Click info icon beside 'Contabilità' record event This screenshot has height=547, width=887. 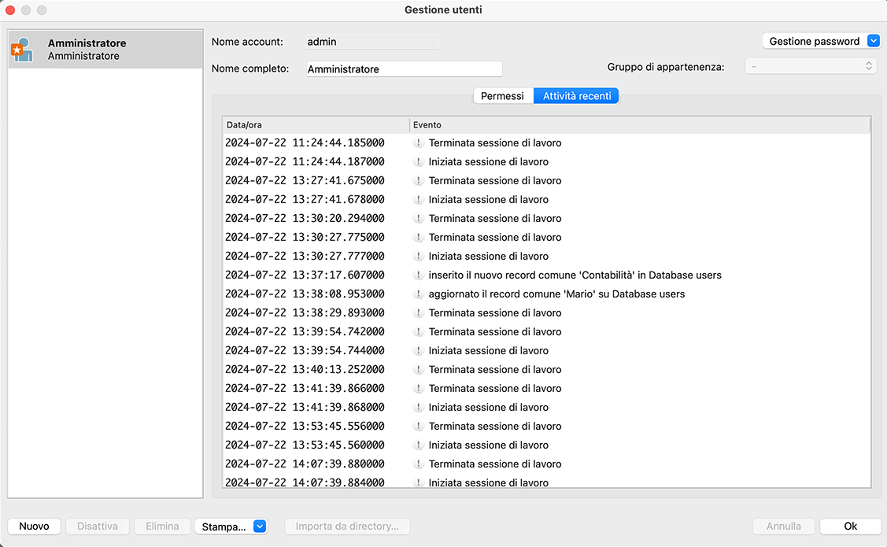click(x=419, y=275)
